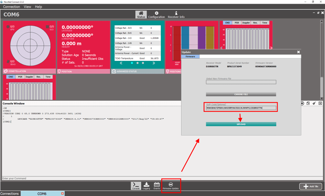This screenshot has width=325, height=196.
Task: Select Doppler tab in upper-right signal tile
Action: click(x=246, y=23)
